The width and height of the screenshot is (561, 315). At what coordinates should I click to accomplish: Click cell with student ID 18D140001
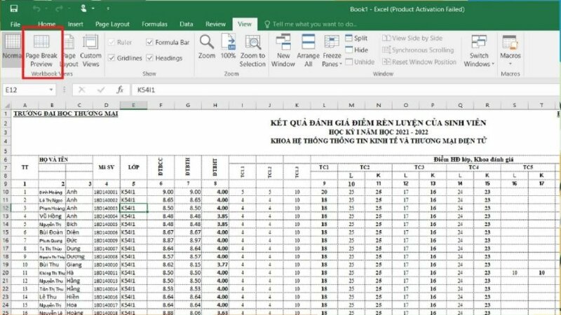point(107,192)
